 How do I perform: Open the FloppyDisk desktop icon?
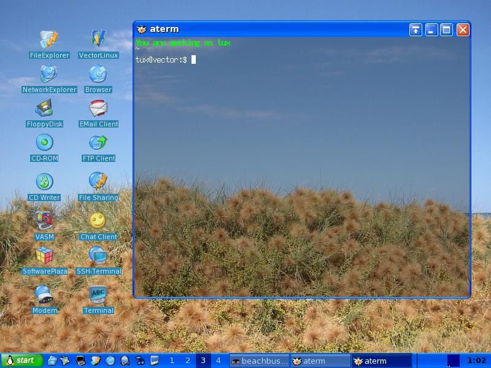[44, 109]
